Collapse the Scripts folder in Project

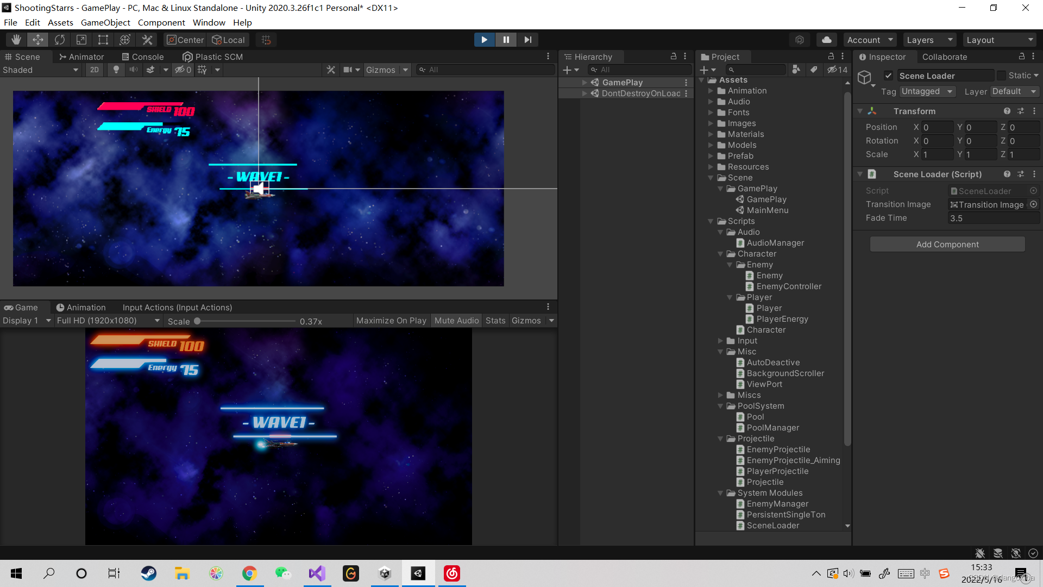(x=711, y=221)
